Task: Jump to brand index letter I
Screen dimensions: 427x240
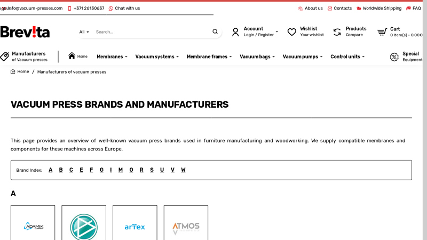Action: (x=111, y=170)
